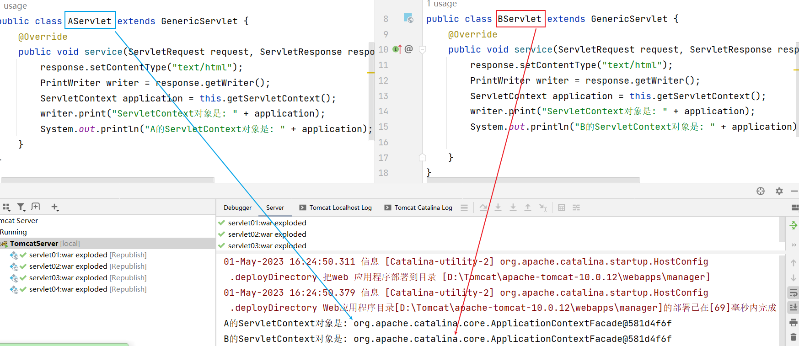
Task: Open the gear settings in panel header
Action: 779,191
